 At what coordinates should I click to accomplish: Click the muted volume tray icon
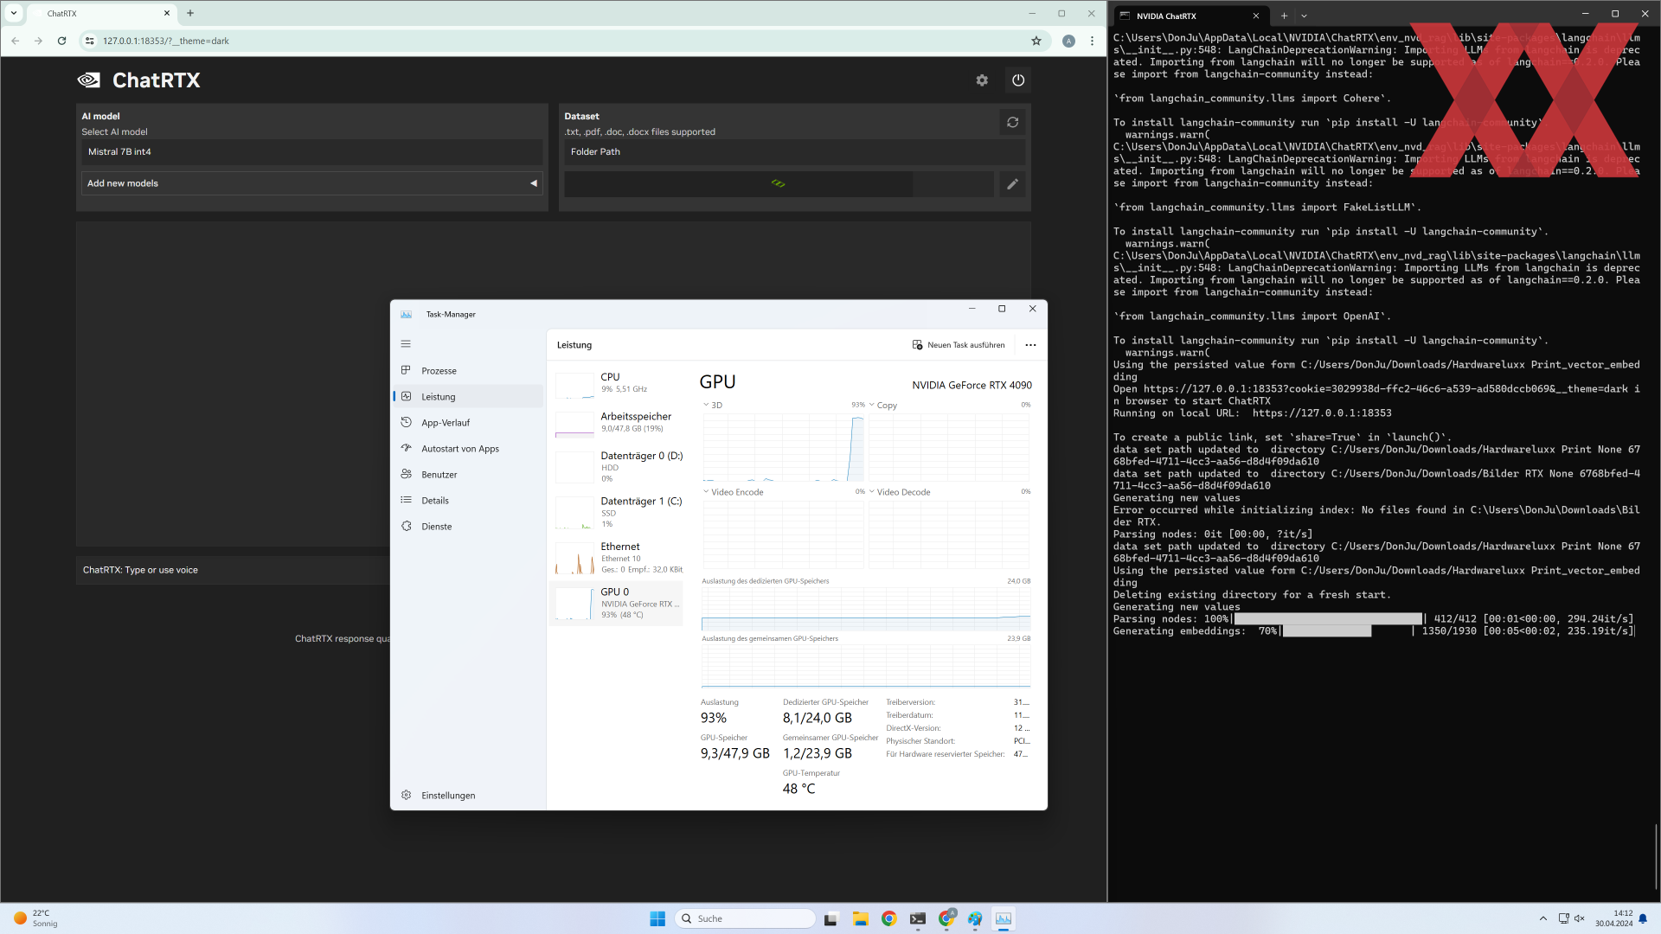(1579, 918)
